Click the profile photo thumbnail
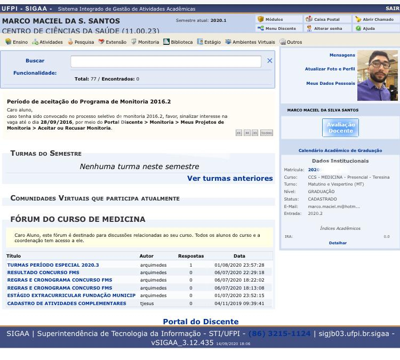 377,75
